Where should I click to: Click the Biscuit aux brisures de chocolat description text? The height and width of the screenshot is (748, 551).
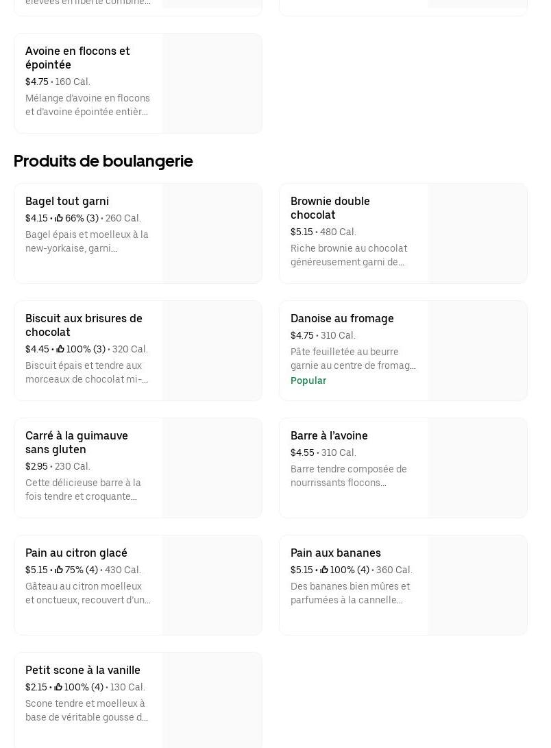[87, 373]
